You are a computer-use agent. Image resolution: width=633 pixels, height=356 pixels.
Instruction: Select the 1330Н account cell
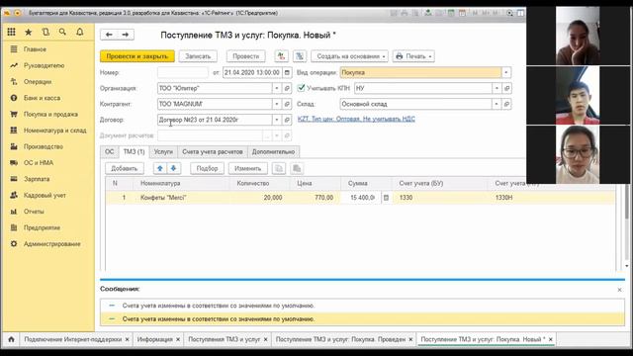553,198
